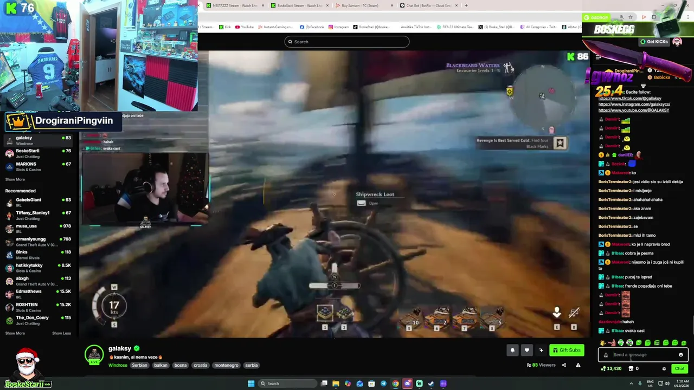Open File Explorer from the taskbar
The height and width of the screenshot is (390, 694).
click(336, 383)
